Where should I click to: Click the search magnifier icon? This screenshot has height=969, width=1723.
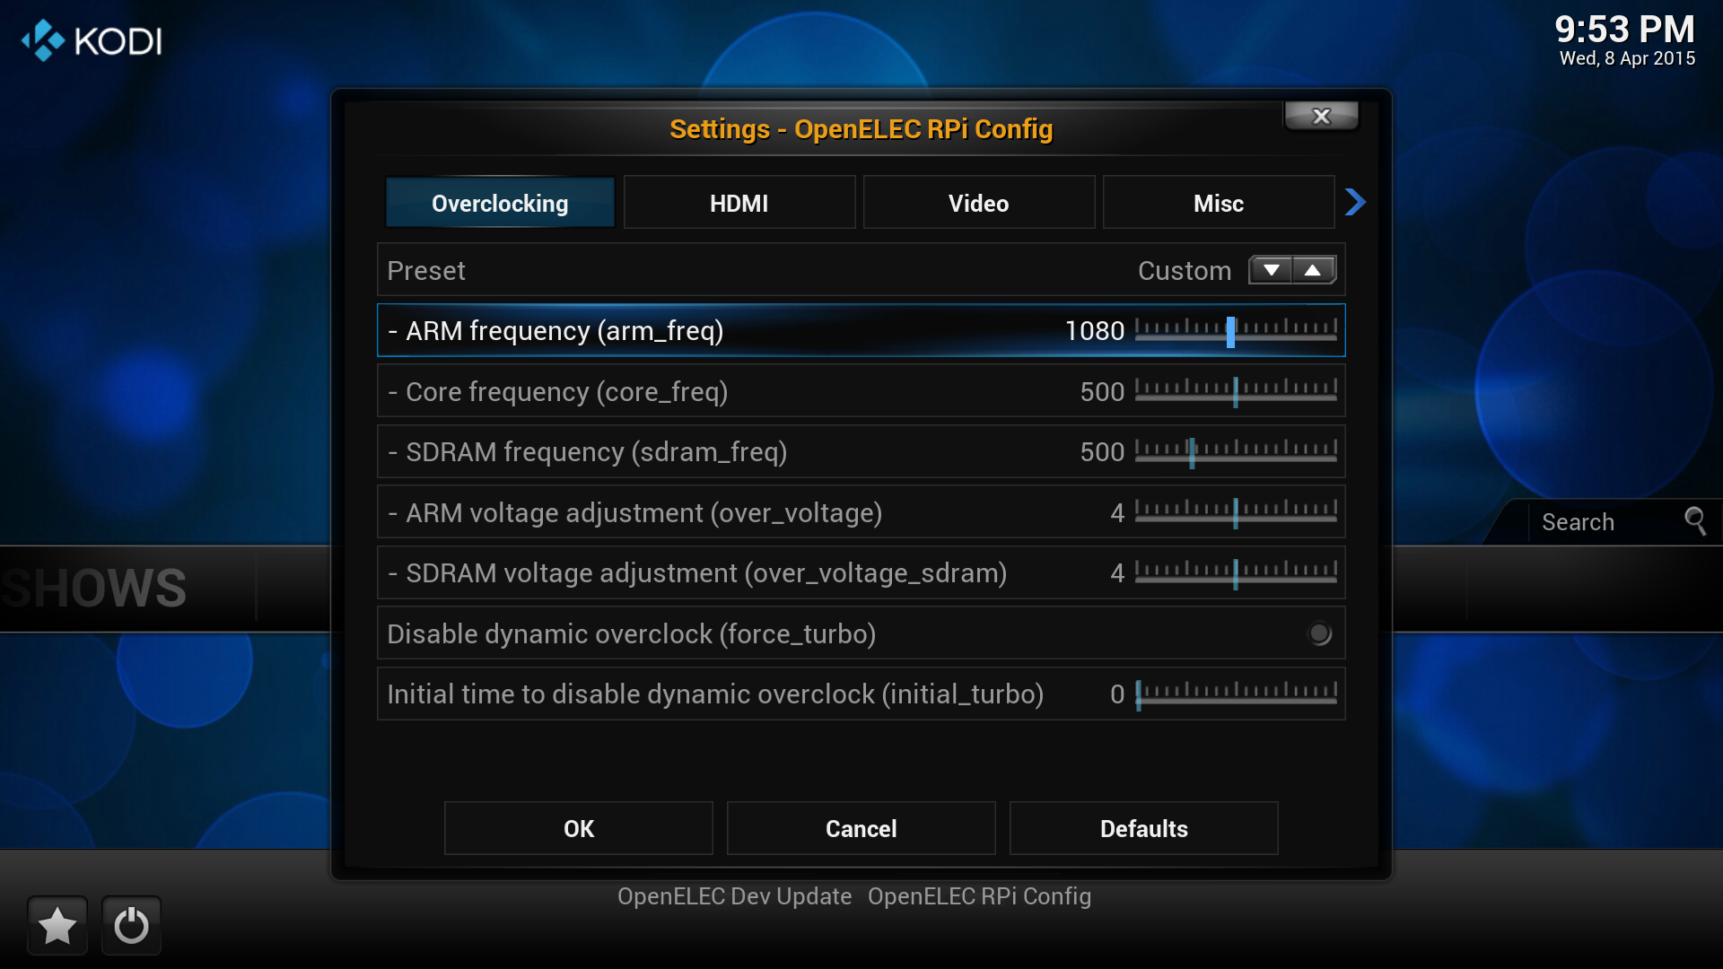[x=1694, y=520]
